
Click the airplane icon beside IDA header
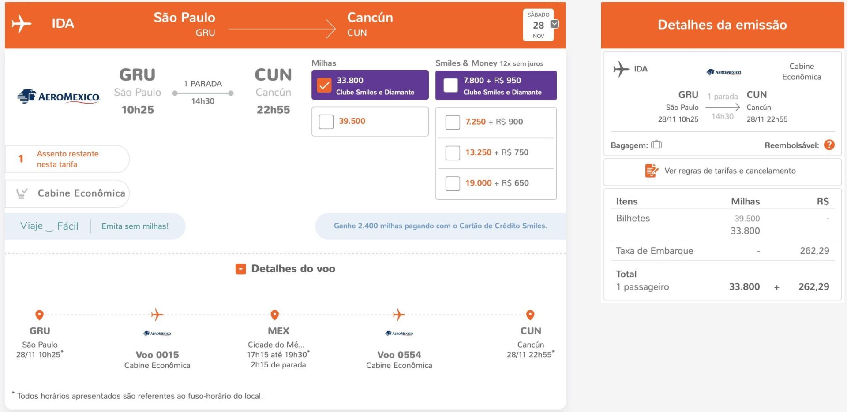(21, 23)
